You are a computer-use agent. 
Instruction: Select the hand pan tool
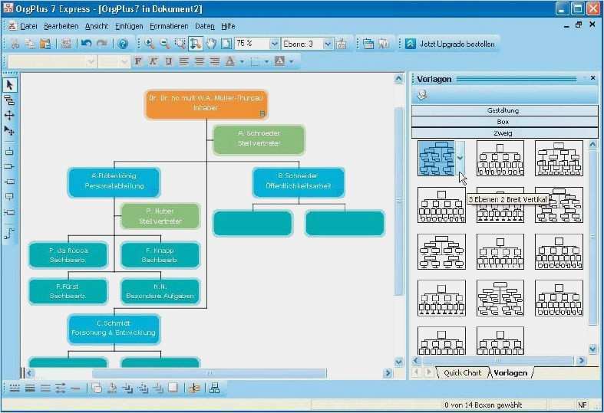pos(210,44)
